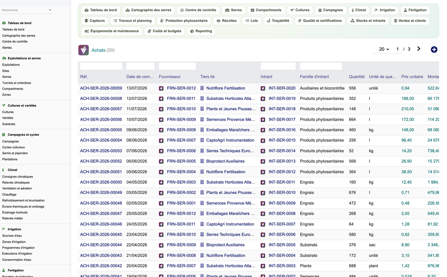This screenshot has width=447, height=277.
Task: Open Variétés in the sidebar
Action: point(7,118)
